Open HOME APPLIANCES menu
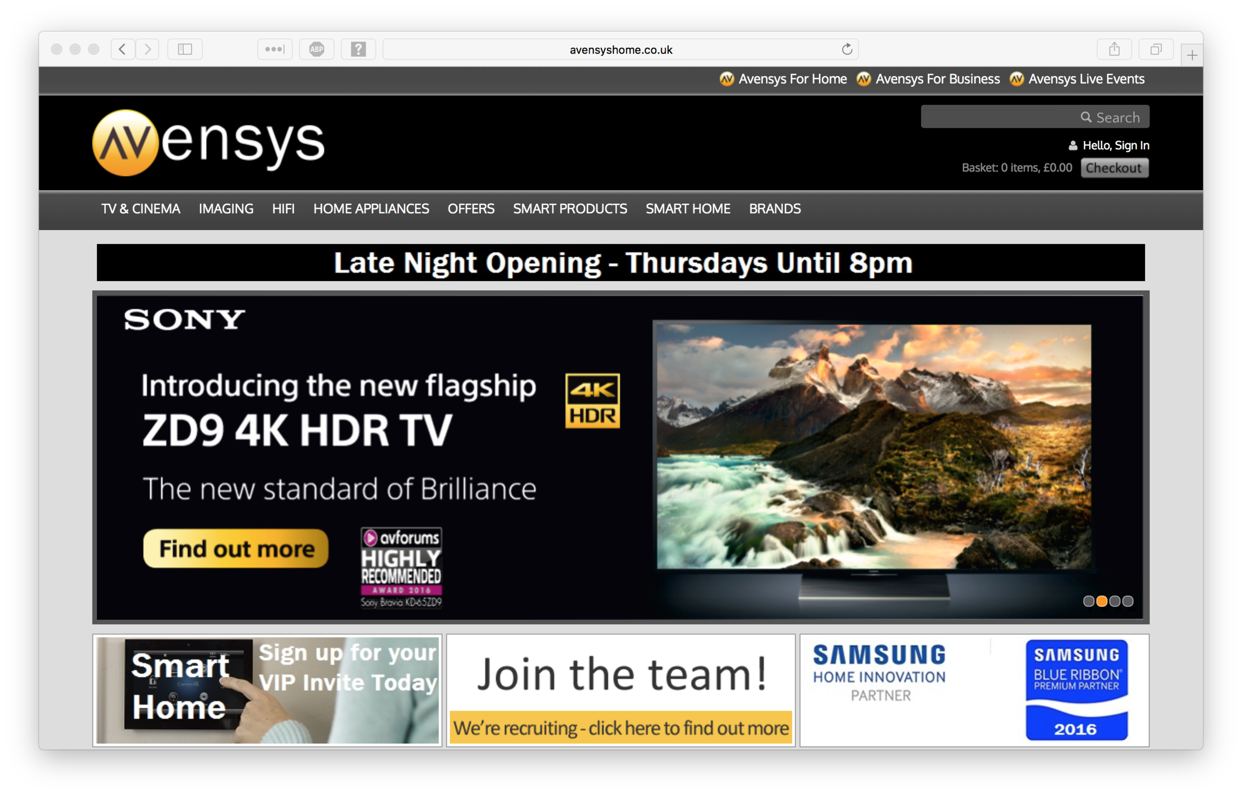1242x796 pixels. (372, 209)
